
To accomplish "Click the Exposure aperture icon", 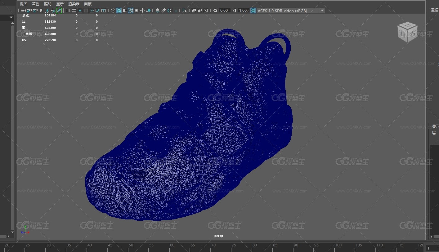I will [215, 11].
